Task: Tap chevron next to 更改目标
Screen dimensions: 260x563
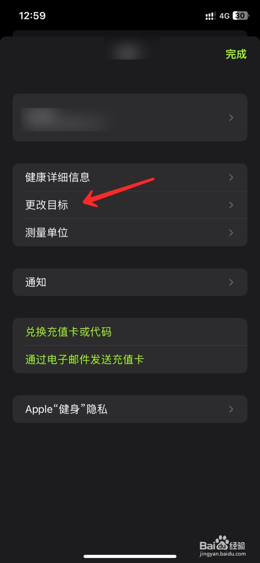Action: click(231, 205)
